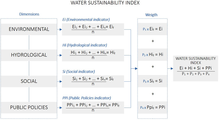Select the PPi₁ + PPi₂ average formula box
Viewport: 219px width, 120px height.
[93, 107]
